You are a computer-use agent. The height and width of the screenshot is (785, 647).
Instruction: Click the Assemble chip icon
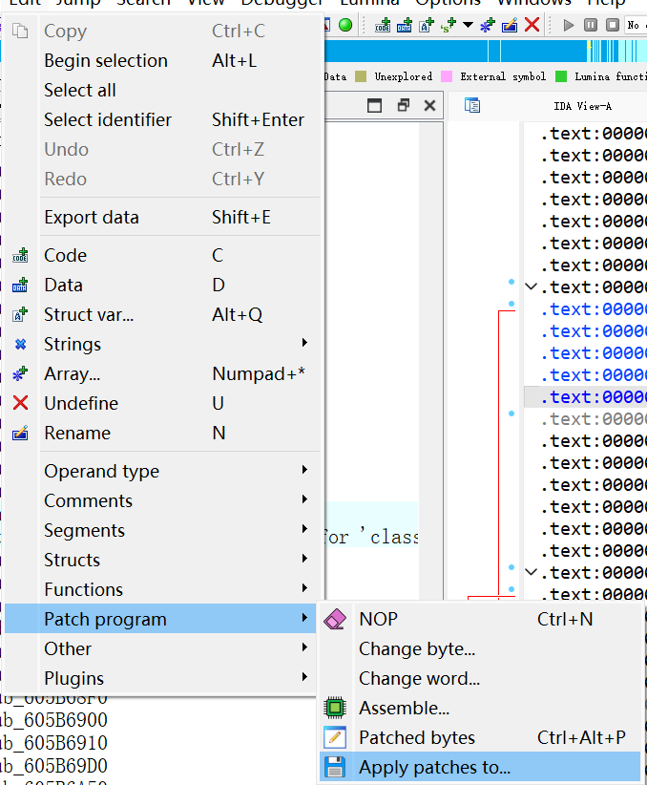335,708
